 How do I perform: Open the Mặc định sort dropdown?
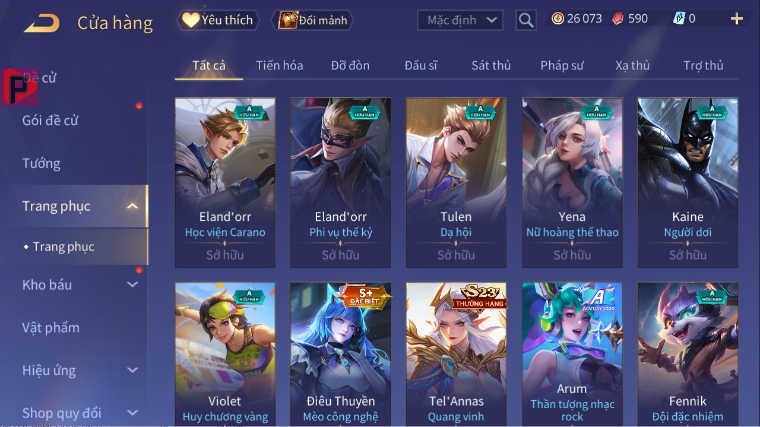460,20
